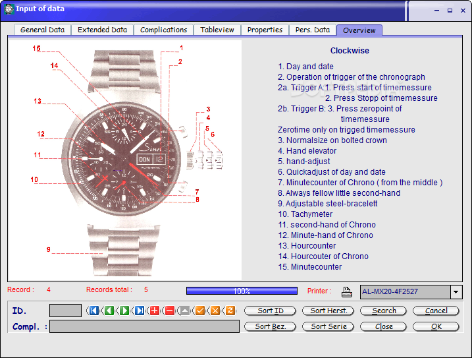
Task: Click the AL-MX20-4F2527 printer name field
Action: [x=406, y=292]
